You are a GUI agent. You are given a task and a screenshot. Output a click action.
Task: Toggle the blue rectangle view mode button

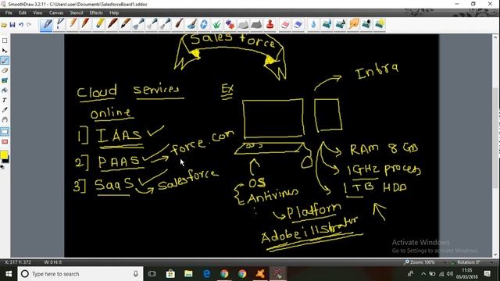[x=5, y=132]
